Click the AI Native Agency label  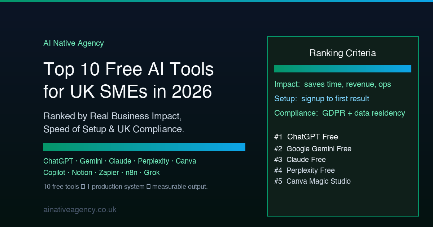click(x=74, y=43)
